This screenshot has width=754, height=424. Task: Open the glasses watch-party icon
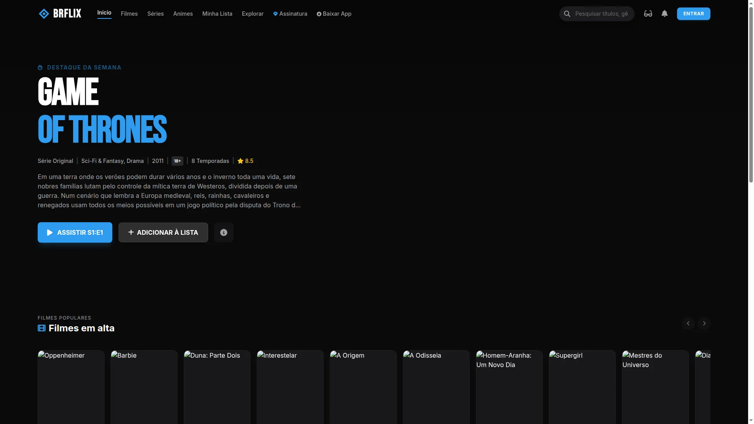[x=648, y=14]
